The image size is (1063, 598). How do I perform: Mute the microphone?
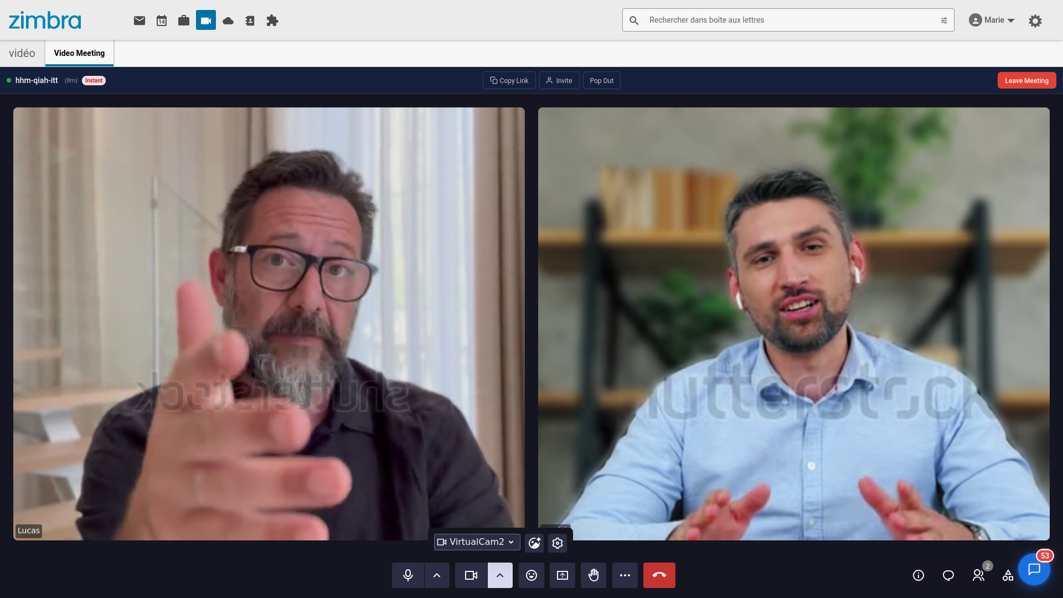tap(407, 575)
